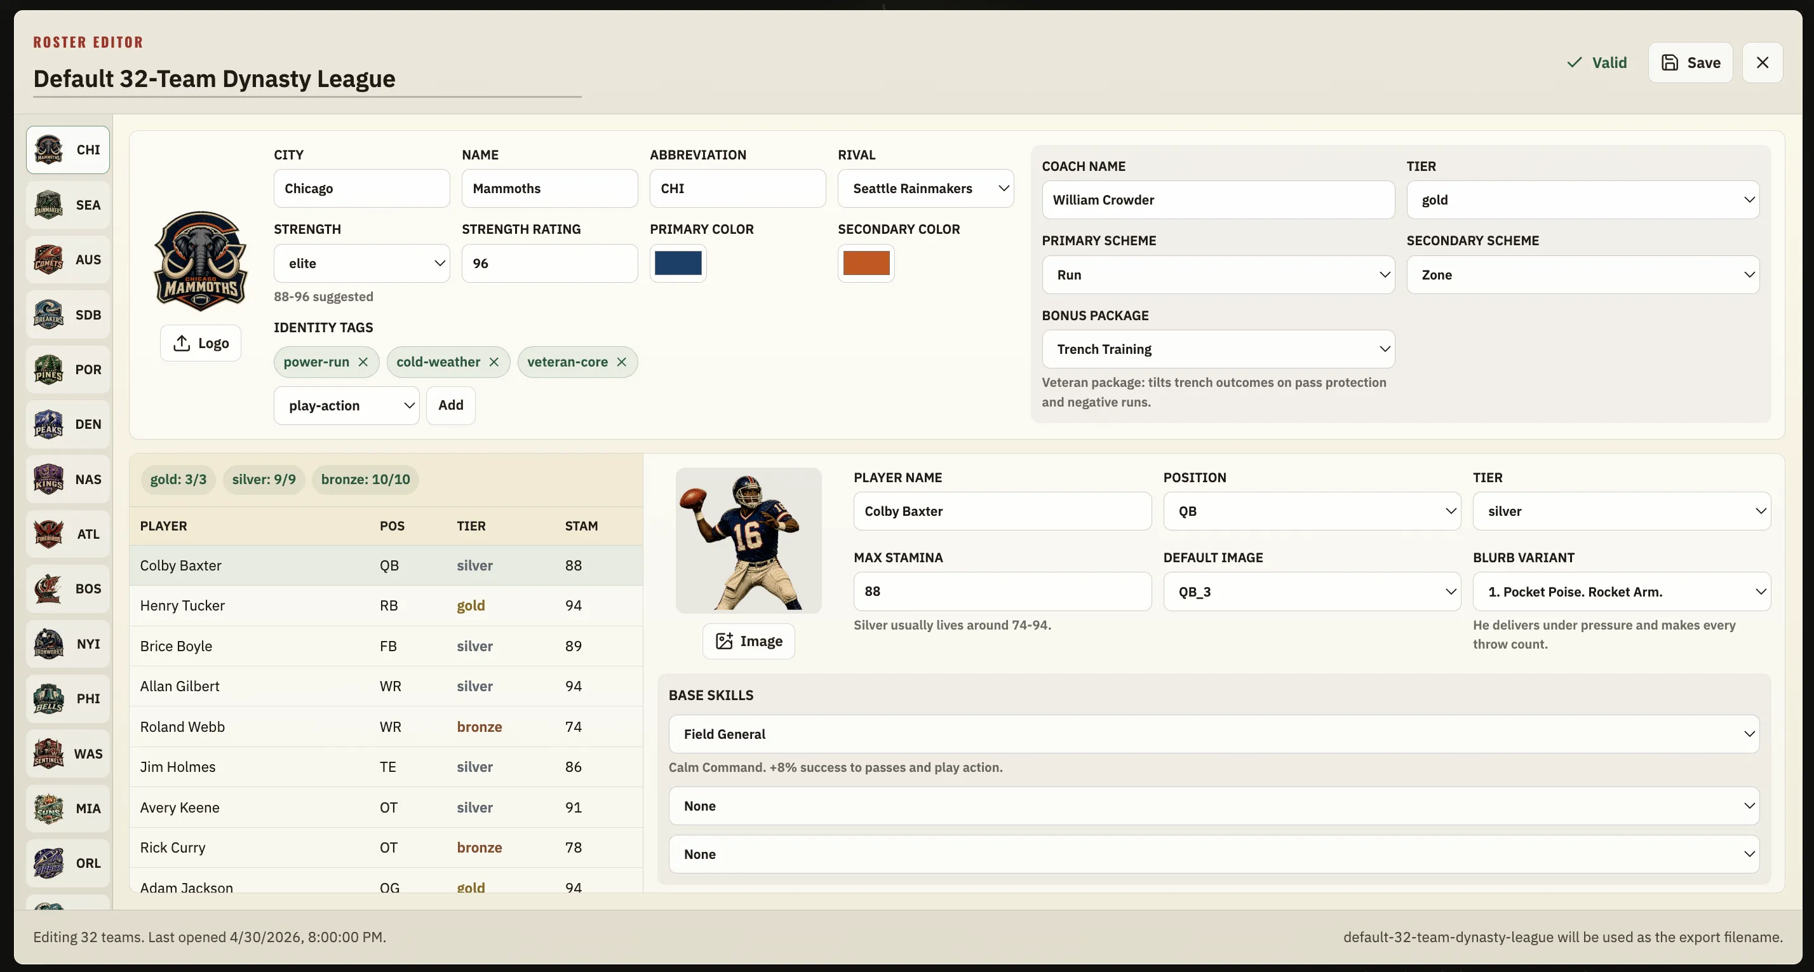Click Colby Baxter's player portrait

pos(749,540)
